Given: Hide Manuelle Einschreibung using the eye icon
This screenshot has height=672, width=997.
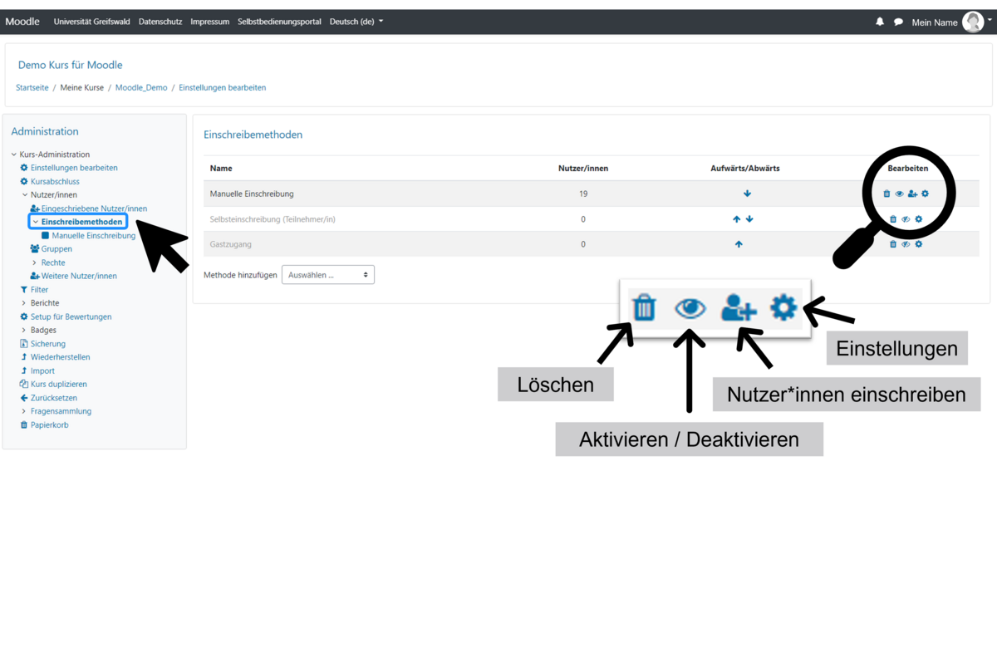Looking at the screenshot, I should pyautogui.click(x=899, y=194).
